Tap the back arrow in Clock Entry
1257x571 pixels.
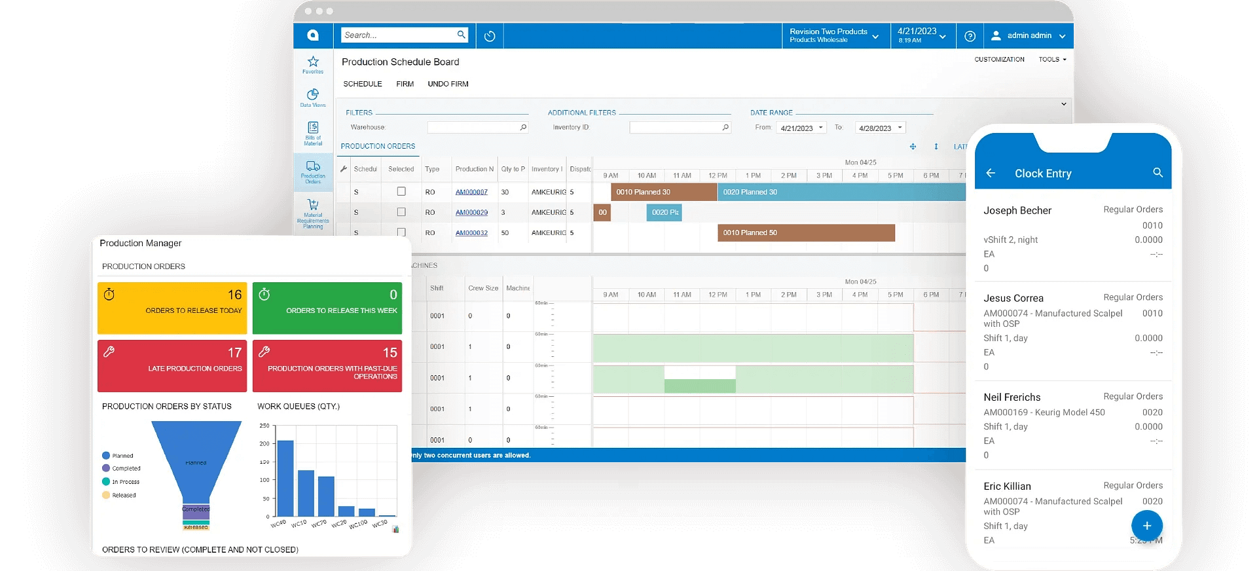pos(991,173)
